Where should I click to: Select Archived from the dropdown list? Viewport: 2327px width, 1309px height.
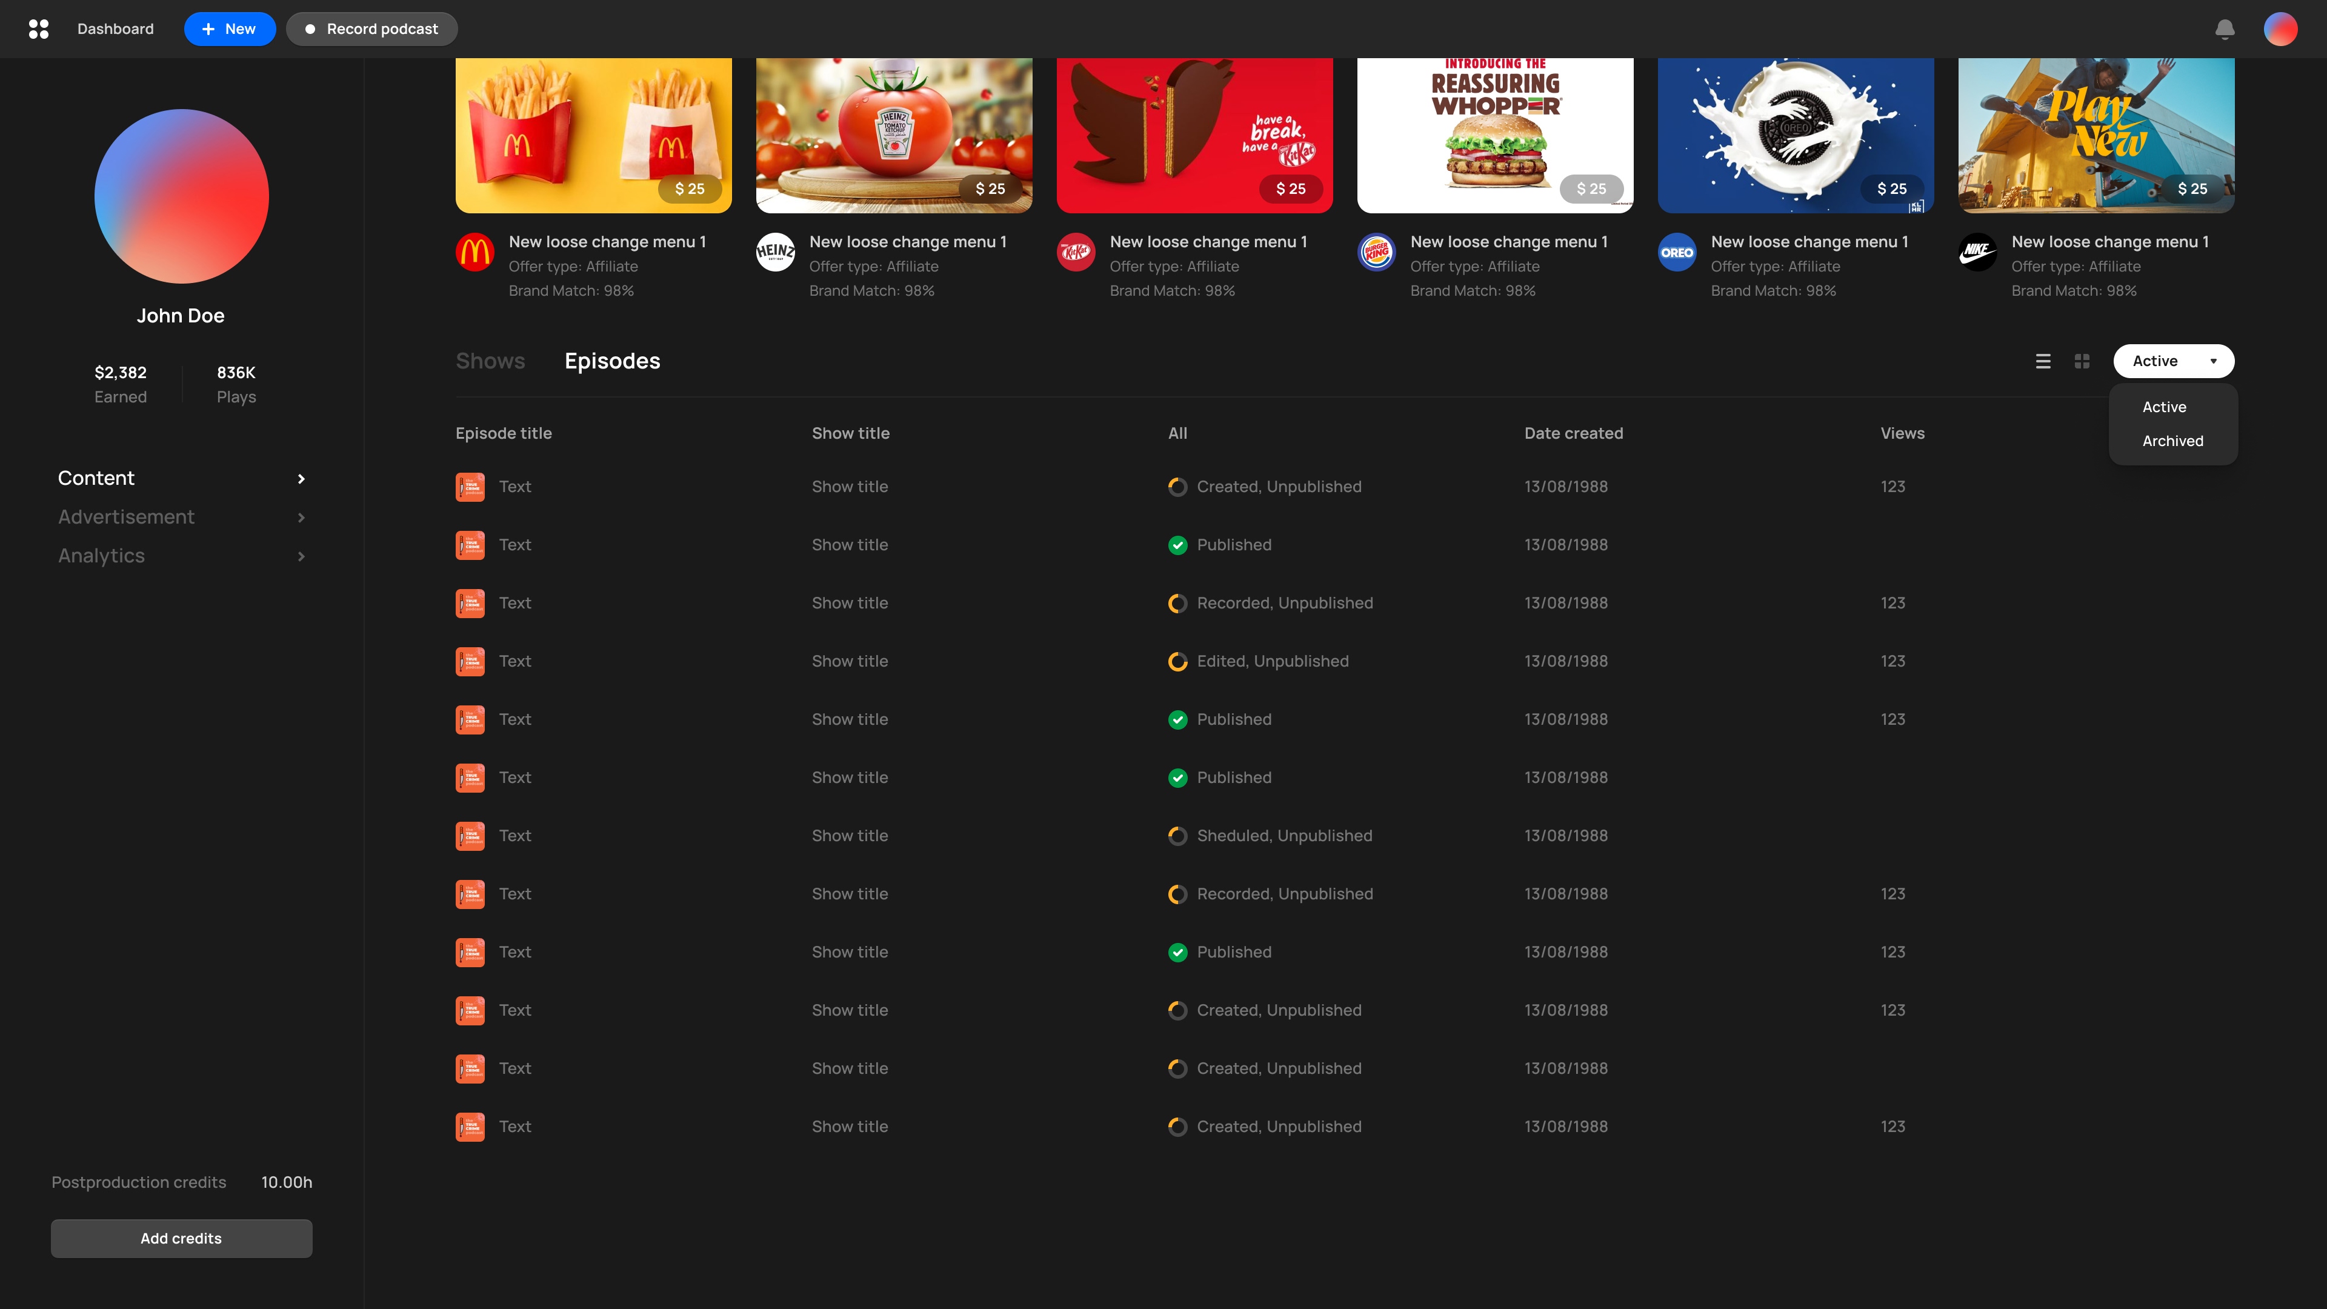point(2172,441)
